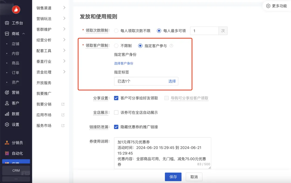Open the 开放服务 menu item
291x183 pixels.
(x=44, y=83)
